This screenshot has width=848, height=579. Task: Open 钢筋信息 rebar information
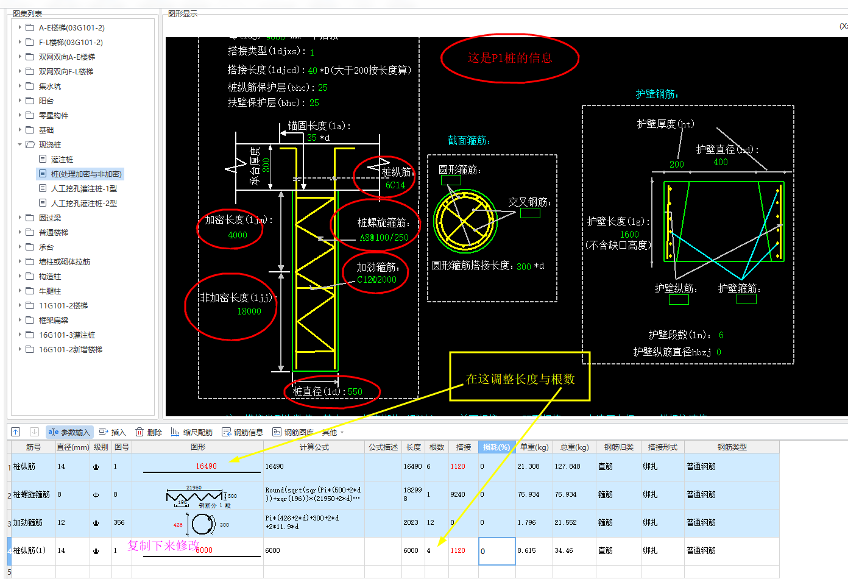242,432
